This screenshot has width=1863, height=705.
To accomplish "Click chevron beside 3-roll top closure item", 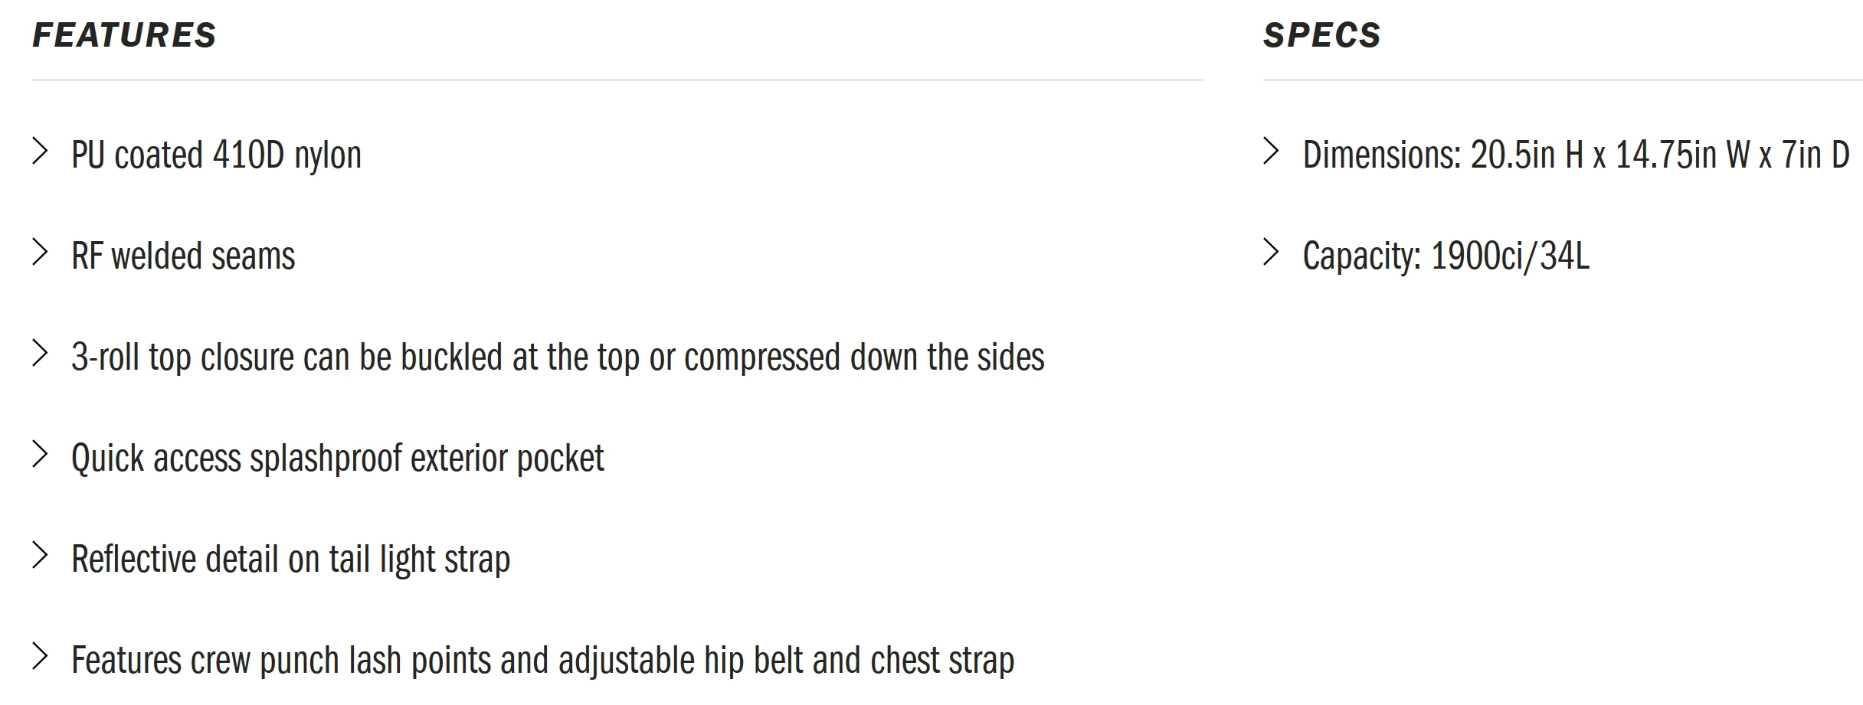I will (41, 354).
